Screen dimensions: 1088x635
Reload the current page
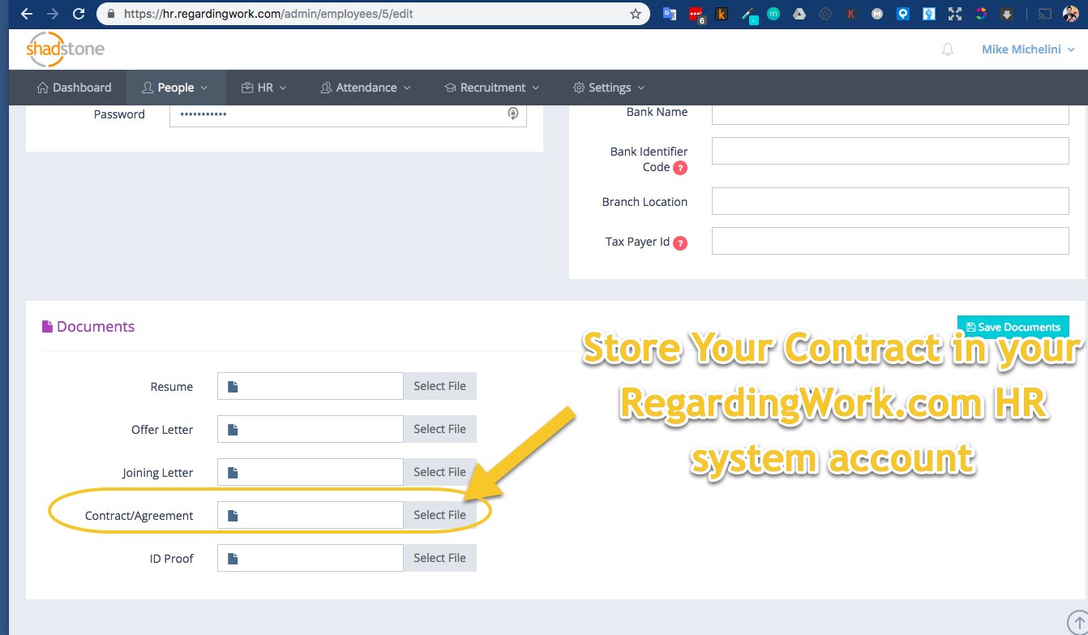tap(79, 14)
